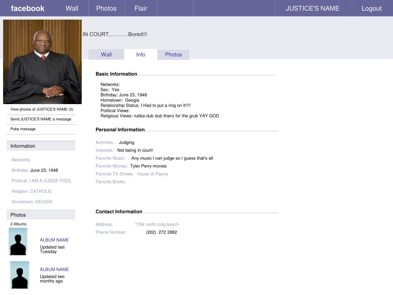The width and height of the screenshot is (393, 295).
Task: Select Flair in the top navigation bar
Action: (140, 8)
